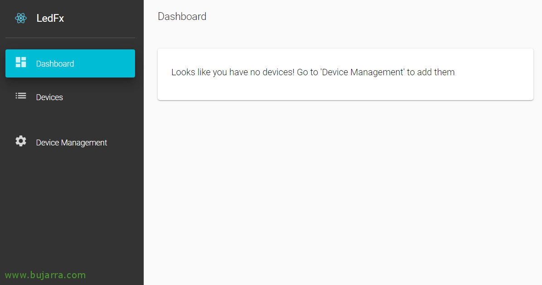The width and height of the screenshot is (542, 285).
Task: Click blank content area below the message card
Action: pyautogui.click(x=344, y=190)
